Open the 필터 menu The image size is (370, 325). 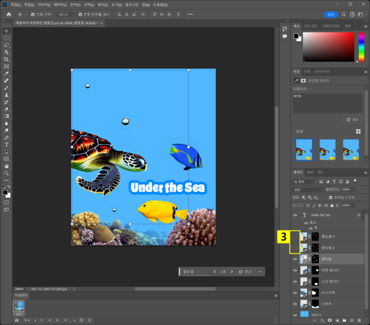pyautogui.click(x=102, y=4)
